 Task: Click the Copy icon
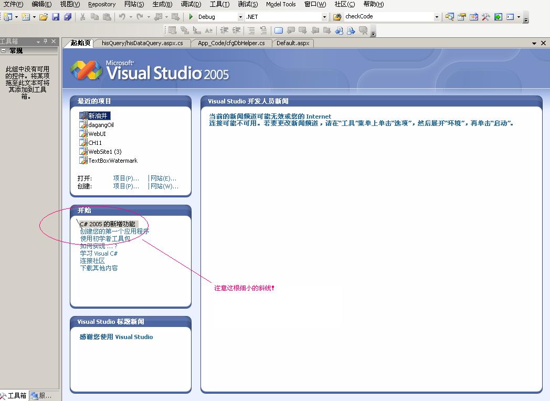[x=94, y=17]
